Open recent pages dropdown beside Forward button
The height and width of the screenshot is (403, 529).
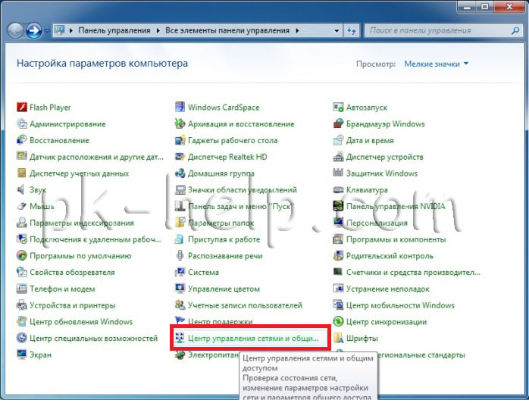pyautogui.click(x=47, y=31)
